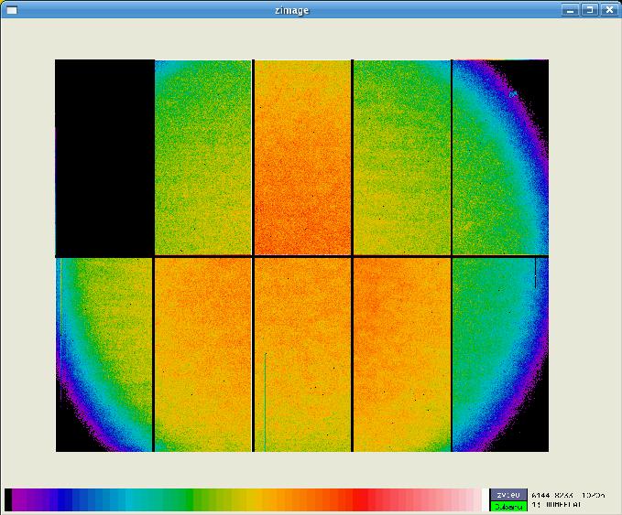
Task: Close the zimage window
Action: (608, 10)
